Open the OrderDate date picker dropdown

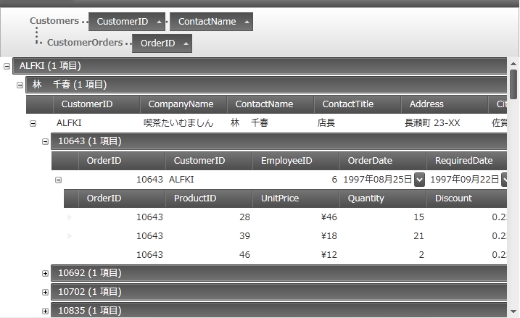[419, 180]
